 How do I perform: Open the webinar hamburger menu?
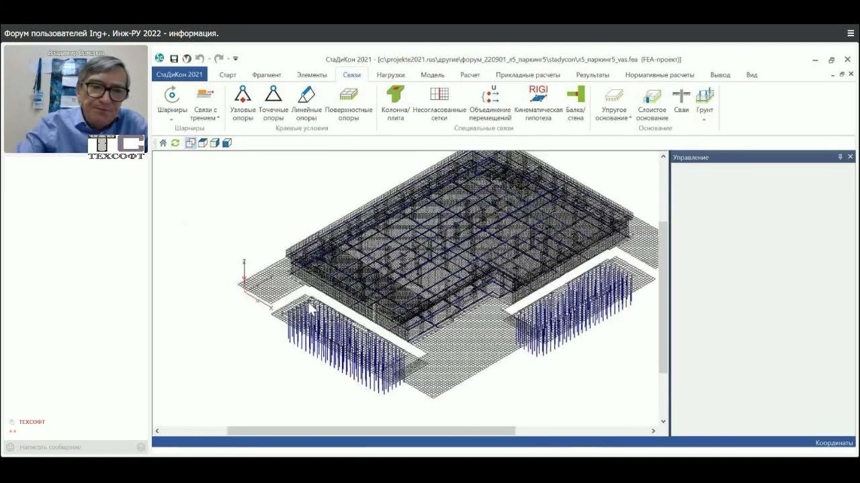tap(851, 33)
